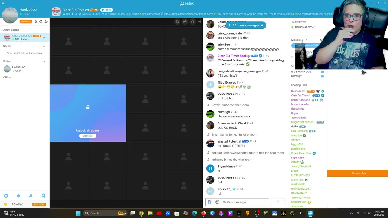Select Goats_Head_Fool in the chatting list
388x218 pixels.
pos(301,153)
